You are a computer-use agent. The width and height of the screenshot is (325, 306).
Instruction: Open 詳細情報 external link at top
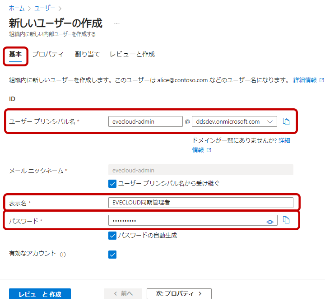click(x=308, y=80)
